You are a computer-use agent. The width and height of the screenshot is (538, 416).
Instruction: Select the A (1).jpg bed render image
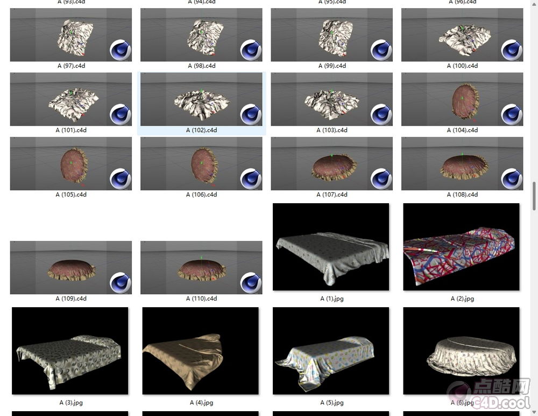coord(331,247)
